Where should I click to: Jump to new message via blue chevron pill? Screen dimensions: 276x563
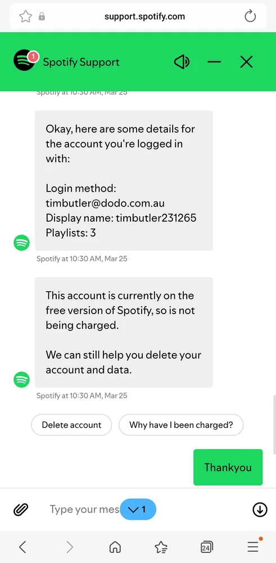pos(138,509)
